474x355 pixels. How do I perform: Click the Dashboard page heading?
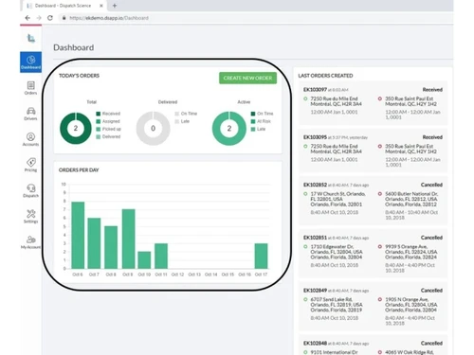pyautogui.click(x=74, y=47)
